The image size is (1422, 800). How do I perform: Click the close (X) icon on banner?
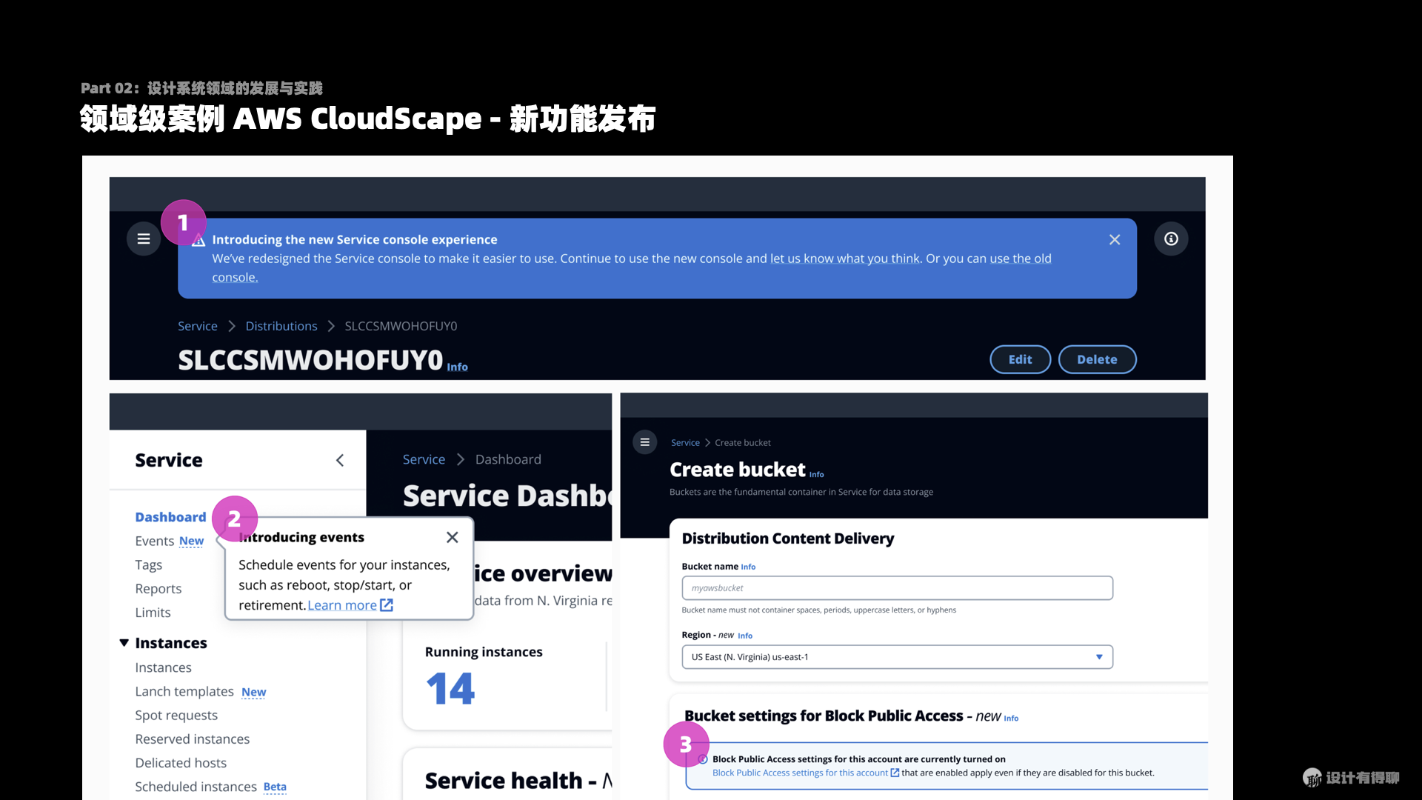(x=1115, y=239)
